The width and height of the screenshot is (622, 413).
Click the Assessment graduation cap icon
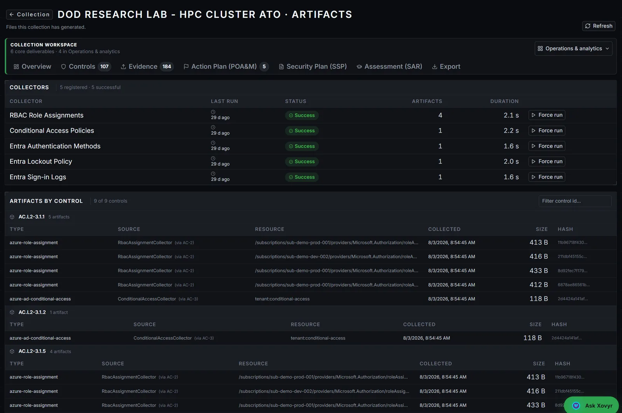(x=359, y=67)
